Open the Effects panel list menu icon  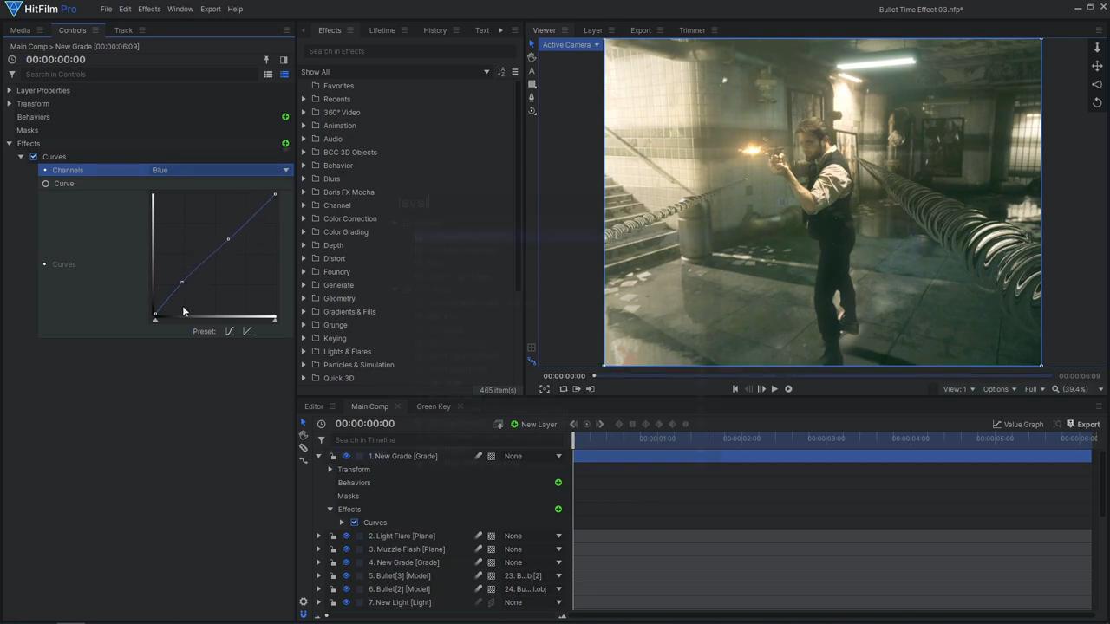point(515,72)
